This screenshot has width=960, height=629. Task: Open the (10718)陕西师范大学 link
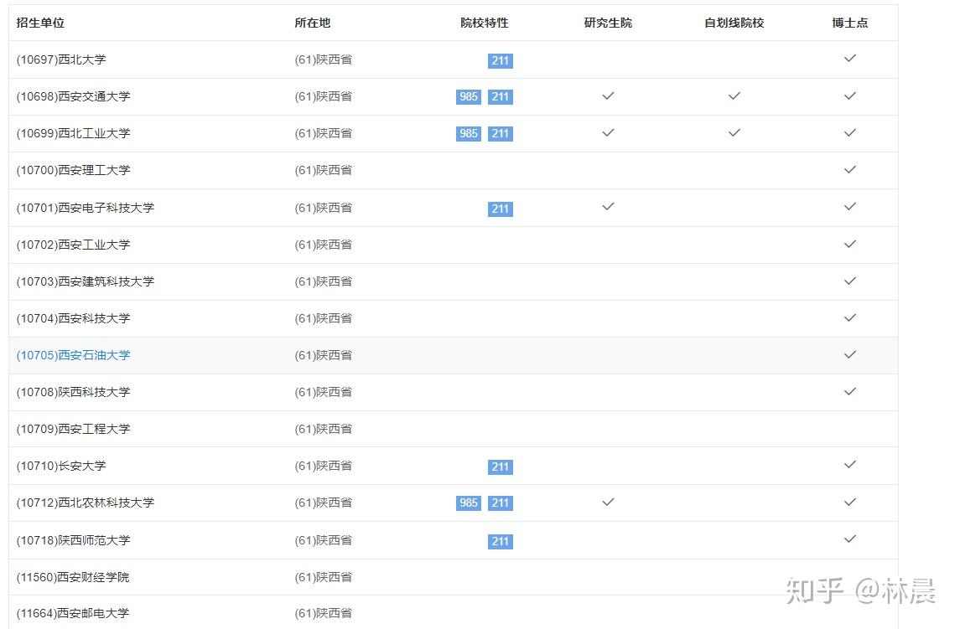tap(74, 541)
